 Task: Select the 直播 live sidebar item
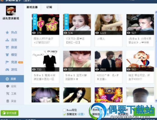[x=12, y=79]
